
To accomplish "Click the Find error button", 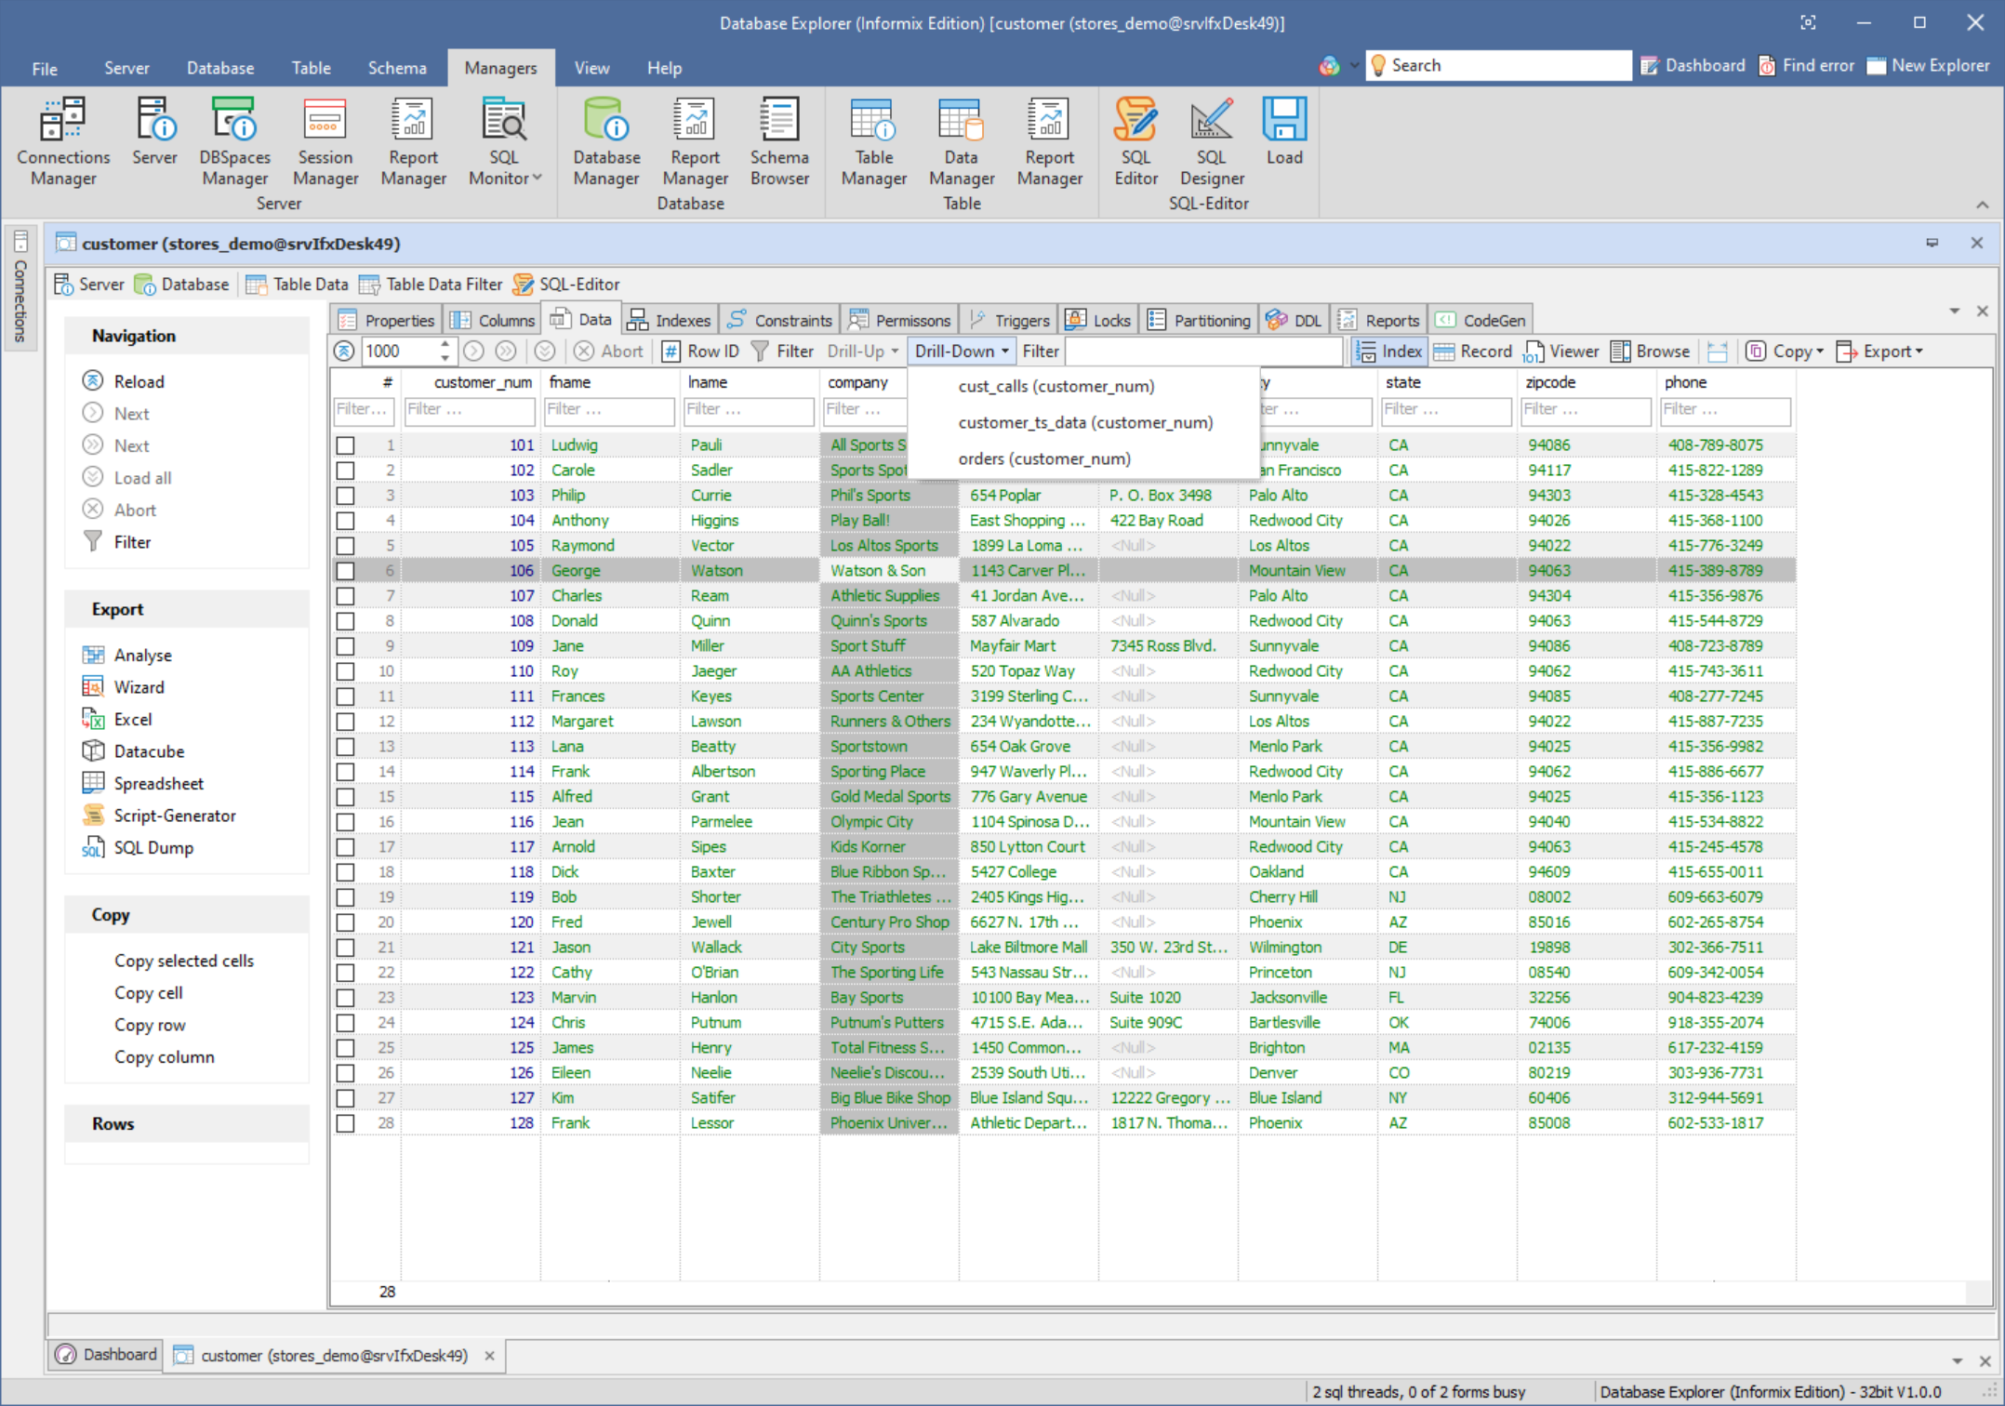I will [1806, 65].
